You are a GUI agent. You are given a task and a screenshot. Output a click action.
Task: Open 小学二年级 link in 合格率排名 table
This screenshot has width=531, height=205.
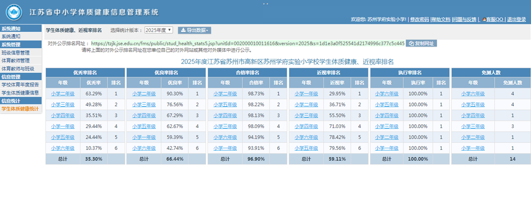225,93
